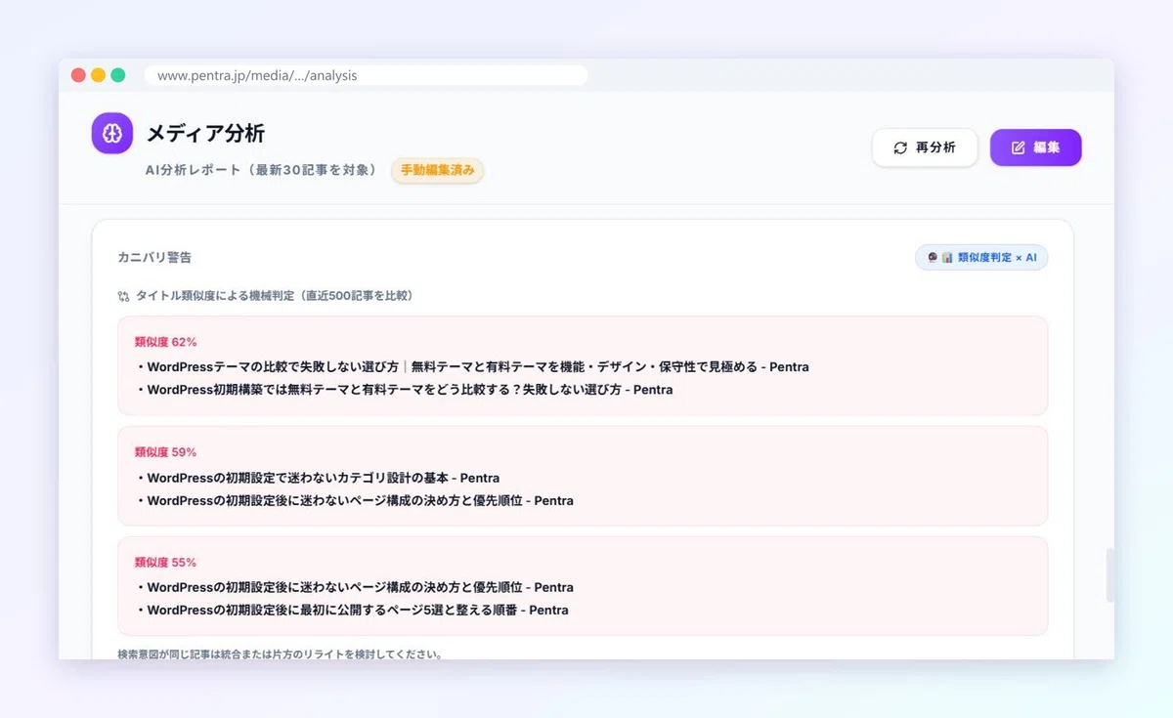Focus the address bar showing www.pentra.jp/media/.../analysis
1173x718 pixels.
coord(366,75)
